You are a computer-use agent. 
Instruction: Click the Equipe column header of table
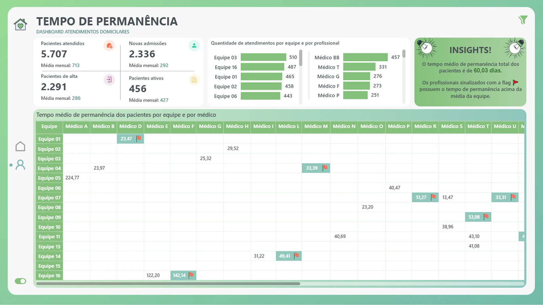click(x=49, y=126)
